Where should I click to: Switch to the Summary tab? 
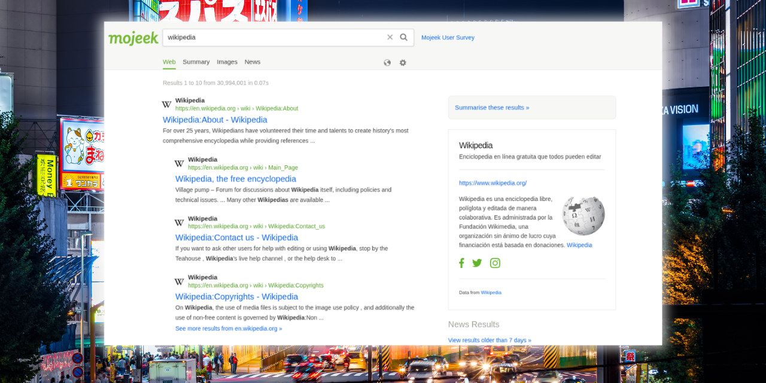(196, 62)
